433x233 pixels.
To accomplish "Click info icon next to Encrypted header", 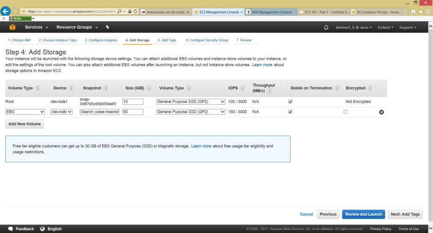I will pyautogui.click(x=370, y=88).
